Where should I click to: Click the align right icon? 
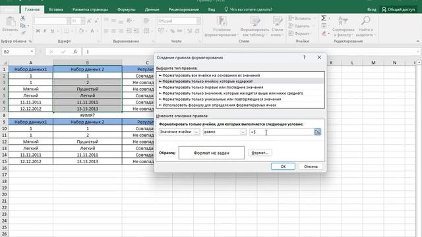tap(121, 31)
